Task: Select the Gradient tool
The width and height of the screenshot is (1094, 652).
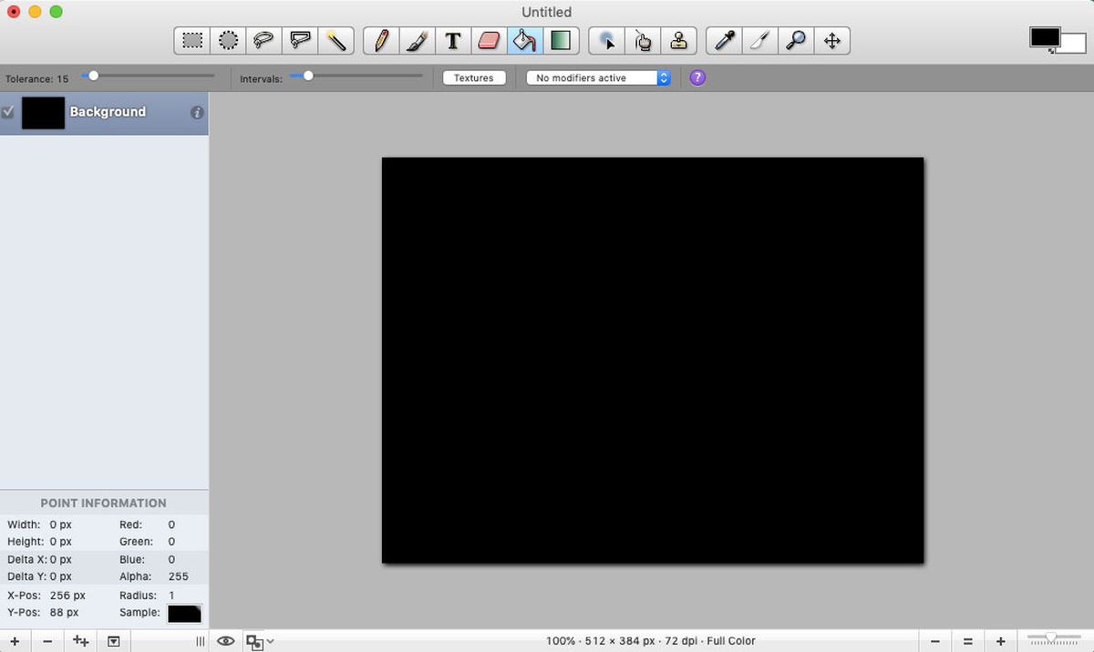Action: pyautogui.click(x=560, y=41)
